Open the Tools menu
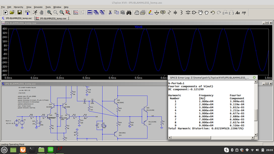This screenshot has width=274, height=154. (48, 7)
